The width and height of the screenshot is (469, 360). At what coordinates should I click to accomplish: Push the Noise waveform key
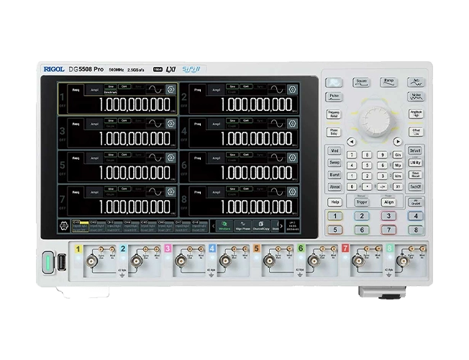[416, 96]
